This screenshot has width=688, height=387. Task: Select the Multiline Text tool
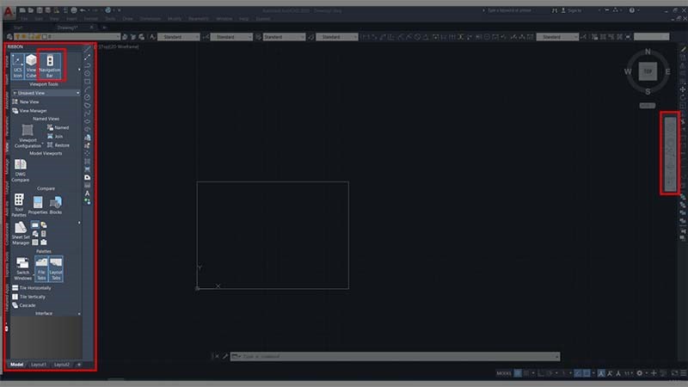click(x=88, y=193)
